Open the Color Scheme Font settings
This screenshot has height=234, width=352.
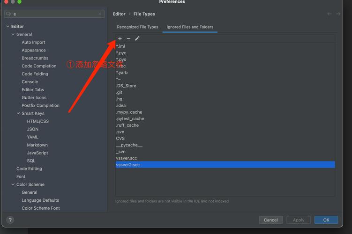pos(41,208)
